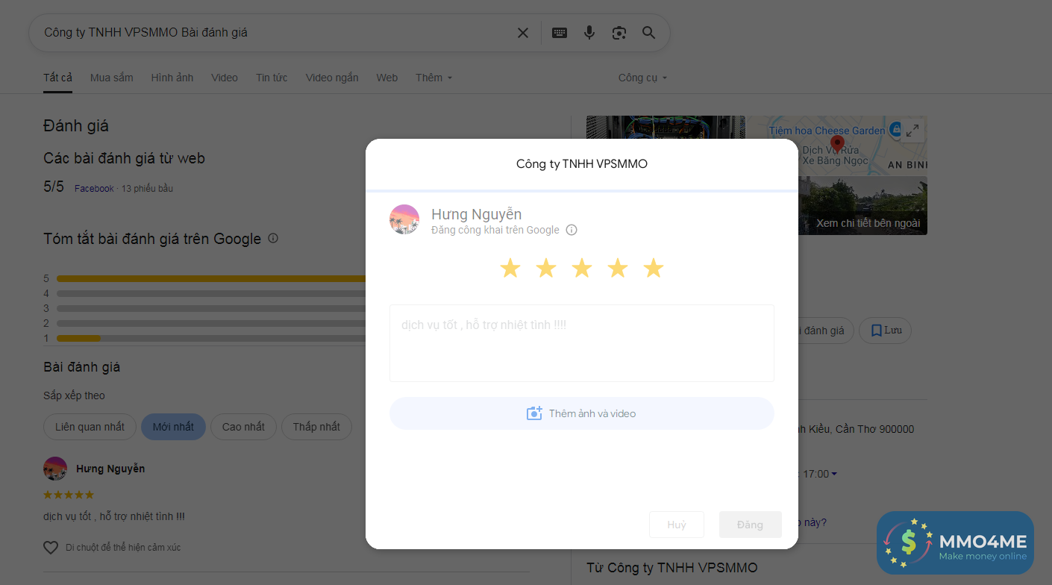
Task: Click the 2-star rating distribution bar
Action: coord(211,323)
